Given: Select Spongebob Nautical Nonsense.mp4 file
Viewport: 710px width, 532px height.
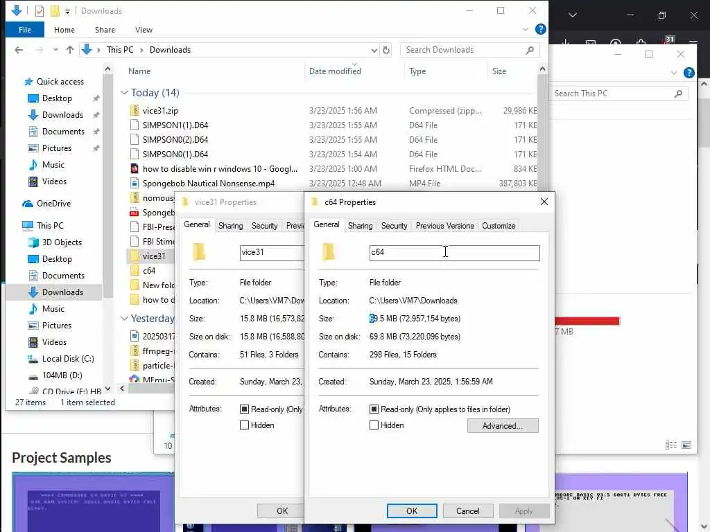Looking at the screenshot, I should pyautogui.click(x=208, y=183).
